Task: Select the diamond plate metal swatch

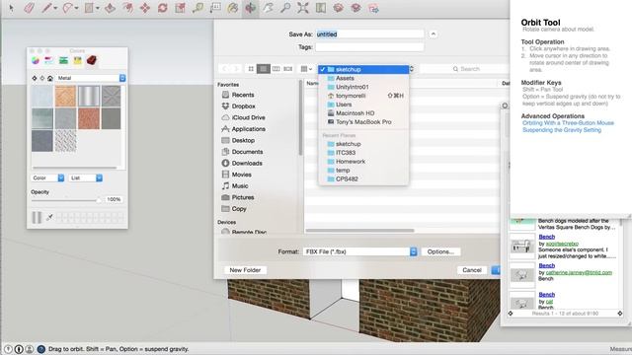Action: [65, 141]
